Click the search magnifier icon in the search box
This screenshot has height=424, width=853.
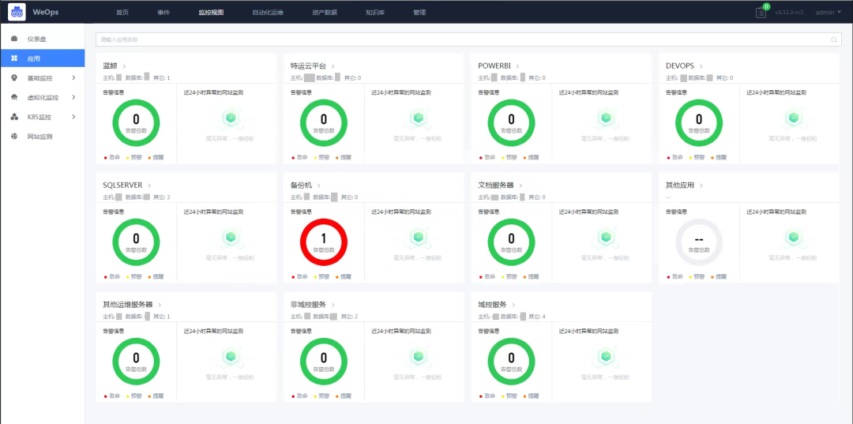[833, 39]
